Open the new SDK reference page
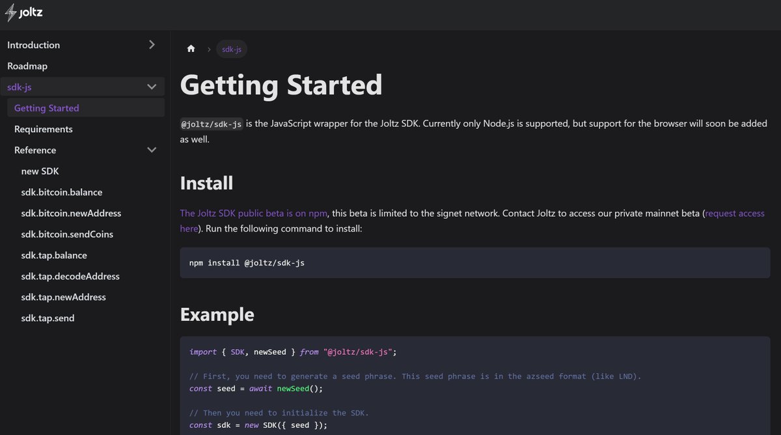Image resolution: width=781 pixels, height=435 pixels. coord(40,171)
